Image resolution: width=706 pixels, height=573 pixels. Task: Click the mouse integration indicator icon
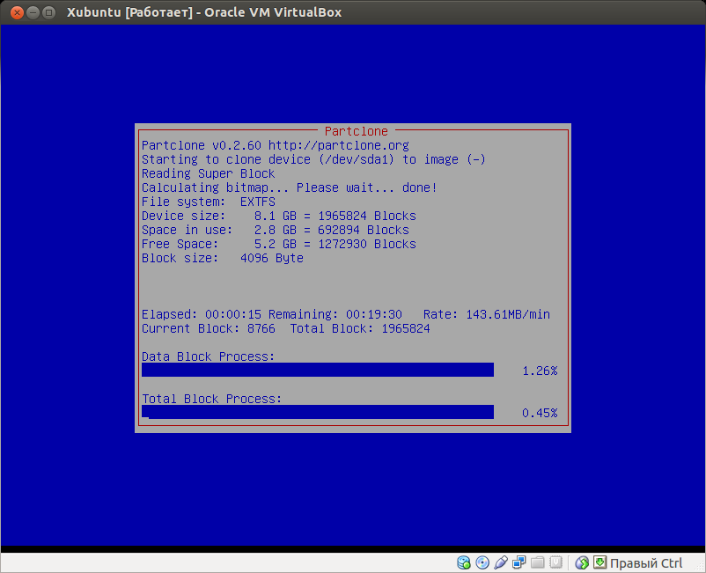coord(582,562)
